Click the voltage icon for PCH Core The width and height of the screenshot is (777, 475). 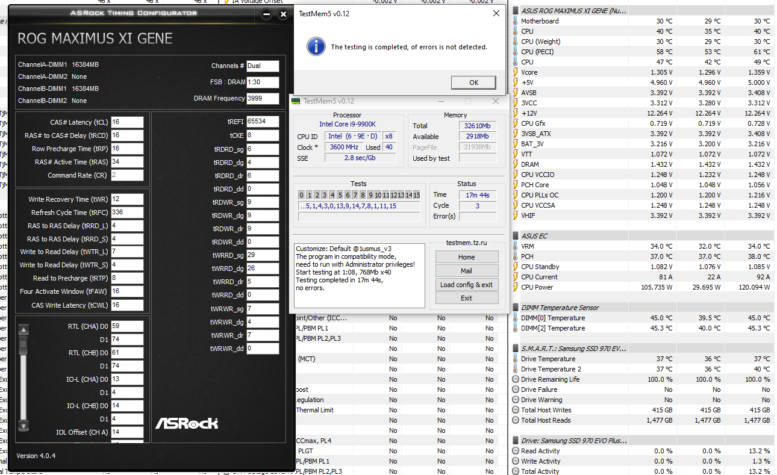point(515,185)
